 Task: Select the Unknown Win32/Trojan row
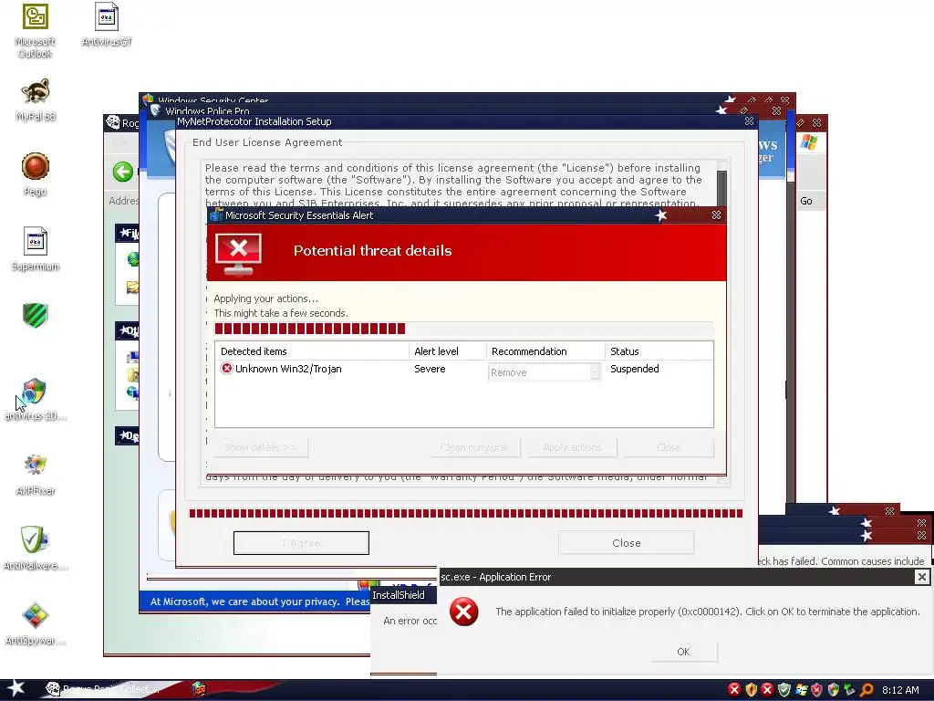click(x=463, y=370)
